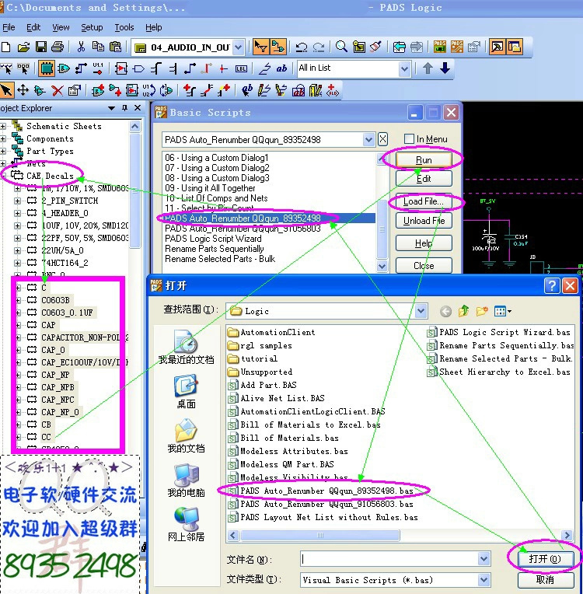Select the black Select-mode arrow tool
The image size is (583, 594).
(x=6, y=90)
